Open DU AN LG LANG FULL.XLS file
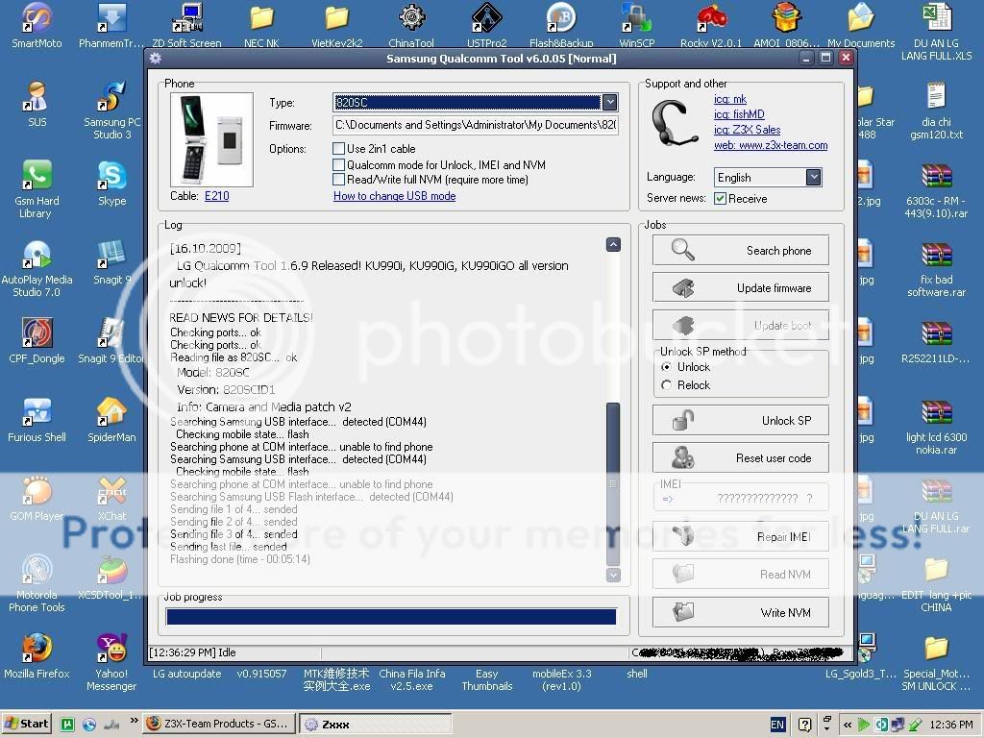This screenshot has height=738, width=984. tap(936, 30)
